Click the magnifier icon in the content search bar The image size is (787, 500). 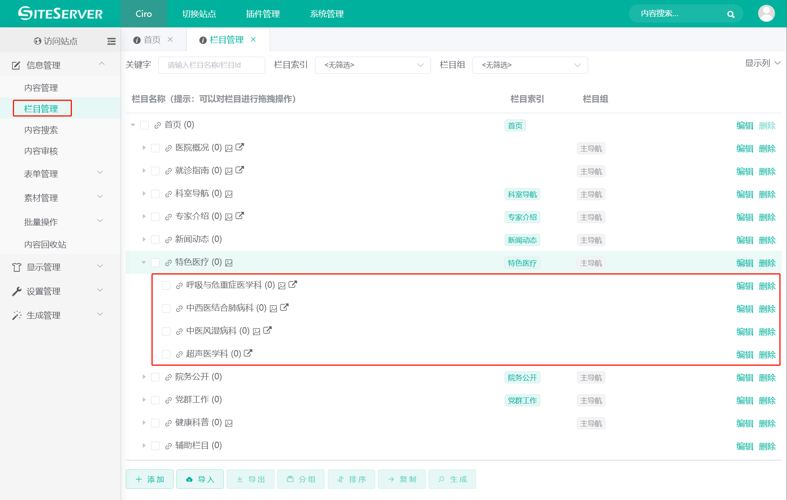[731, 14]
